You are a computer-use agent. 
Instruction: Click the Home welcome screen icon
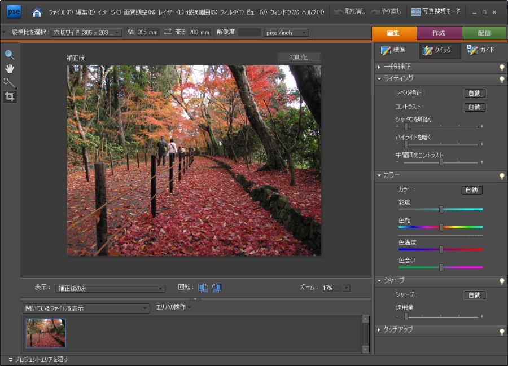click(37, 12)
